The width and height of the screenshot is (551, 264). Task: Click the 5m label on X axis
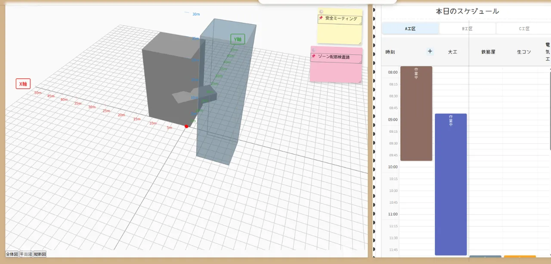169,127
